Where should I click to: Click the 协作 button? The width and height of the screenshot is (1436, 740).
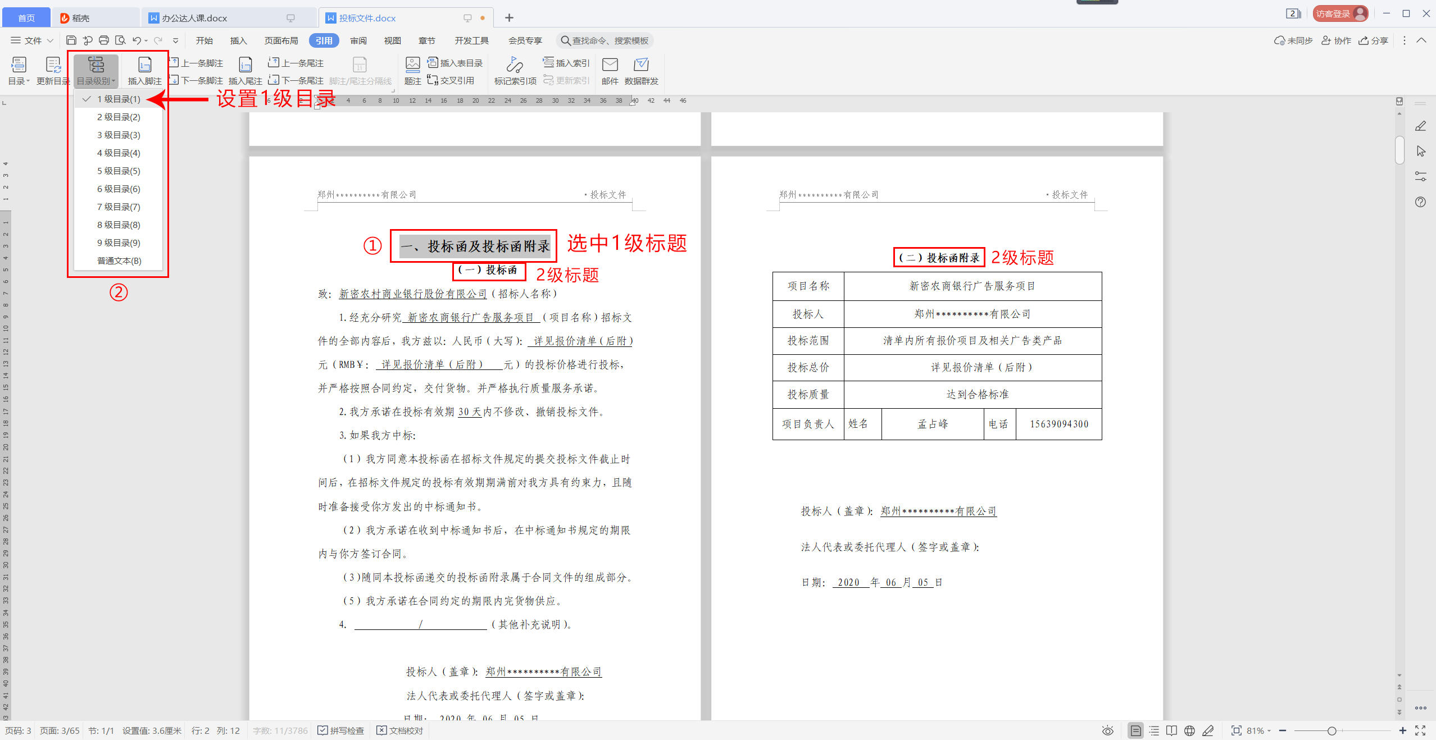[x=1336, y=40]
